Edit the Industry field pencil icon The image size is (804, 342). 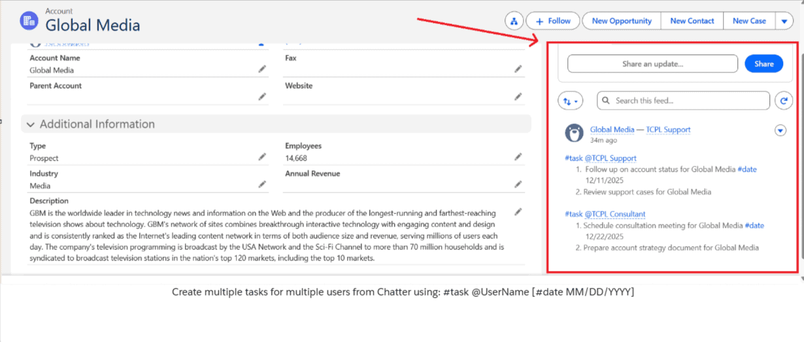[262, 185]
